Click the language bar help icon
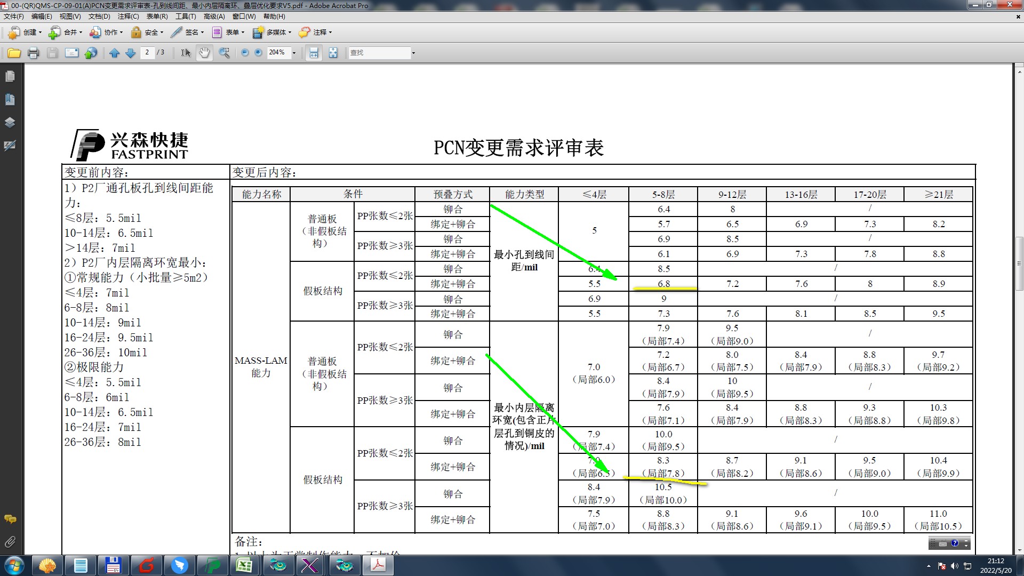The image size is (1024, 576). click(955, 543)
